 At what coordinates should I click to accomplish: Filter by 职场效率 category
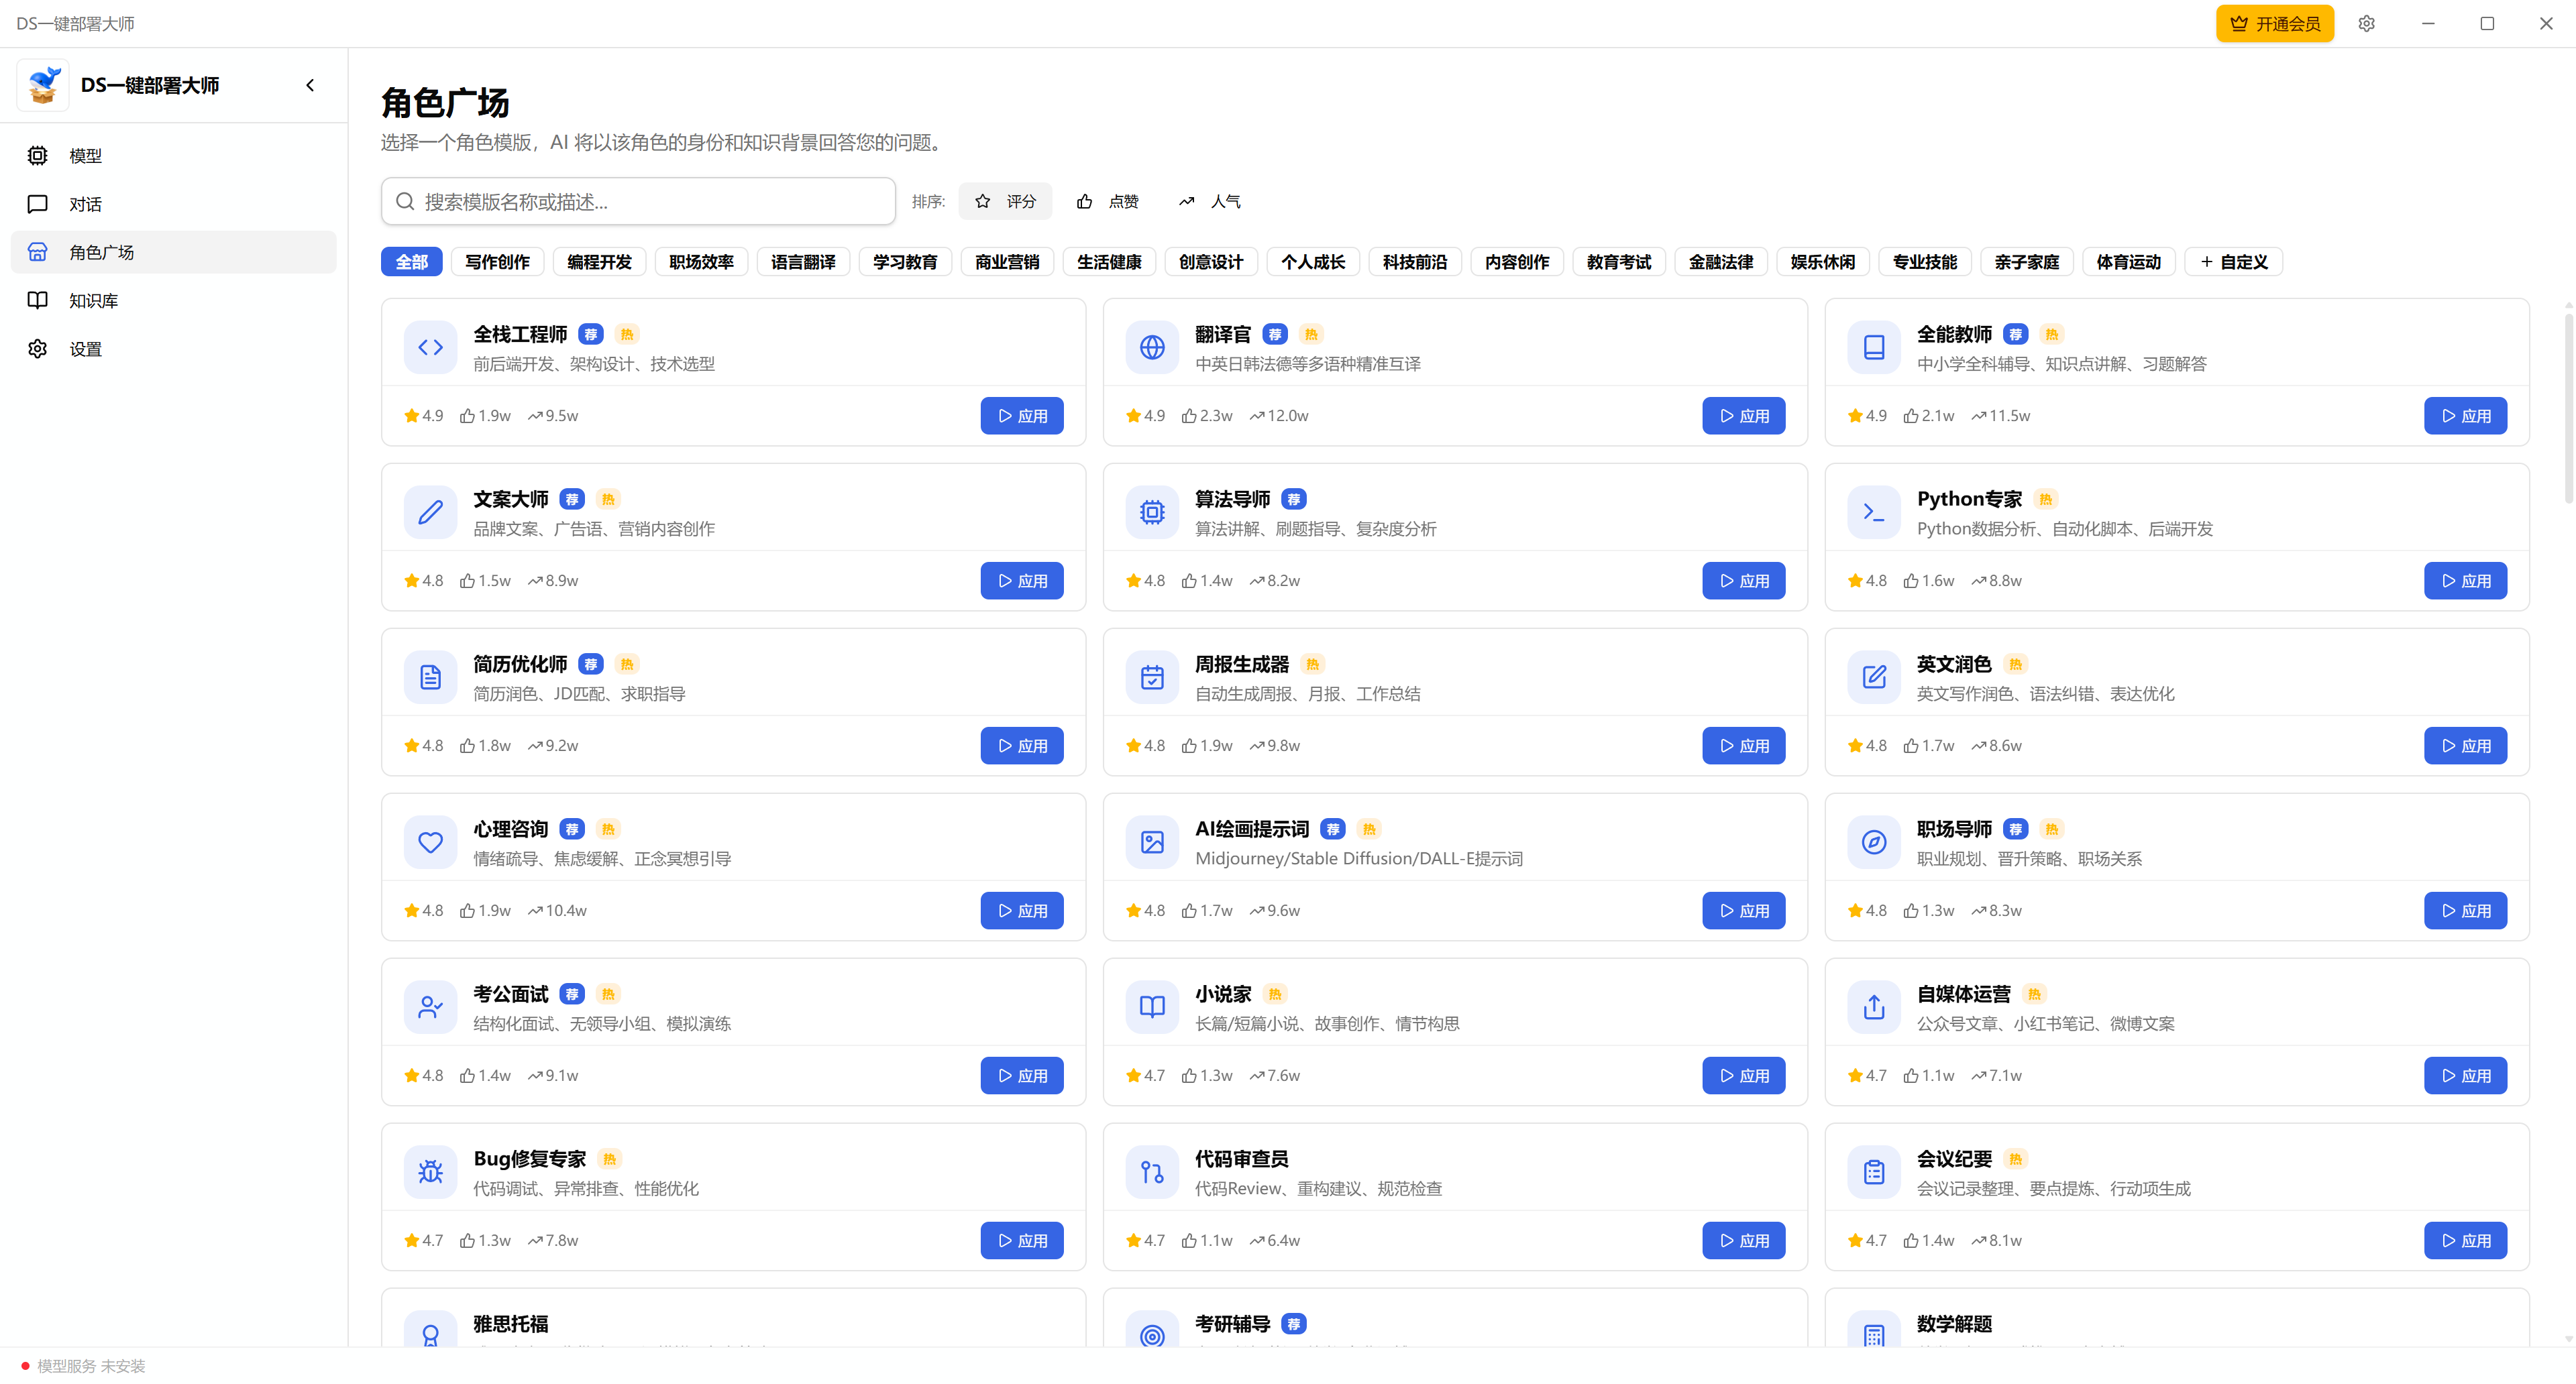(x=701, y=262)
